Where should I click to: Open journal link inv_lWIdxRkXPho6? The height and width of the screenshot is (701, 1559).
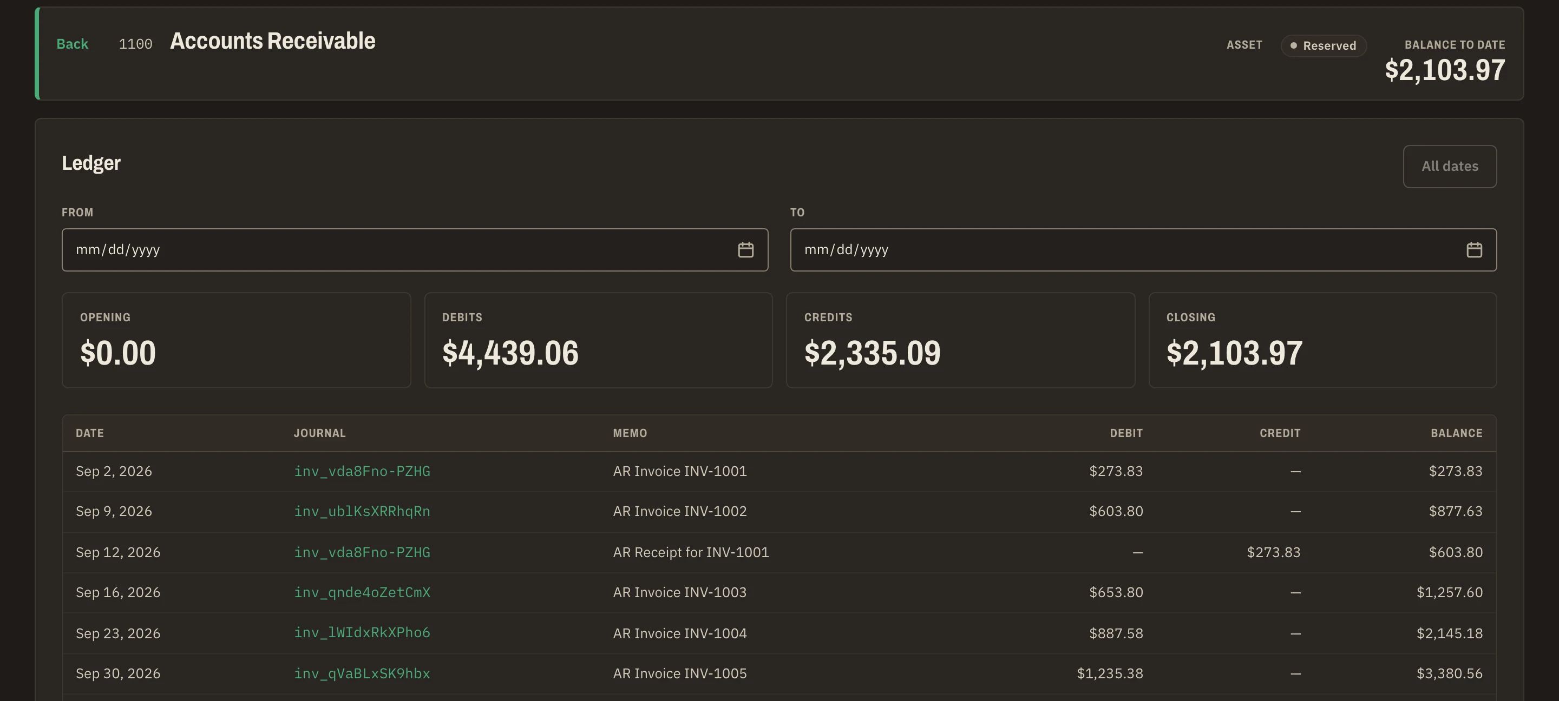[362, 633]
